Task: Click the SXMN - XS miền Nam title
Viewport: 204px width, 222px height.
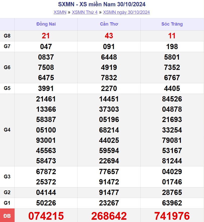Action: click(102, 4)
